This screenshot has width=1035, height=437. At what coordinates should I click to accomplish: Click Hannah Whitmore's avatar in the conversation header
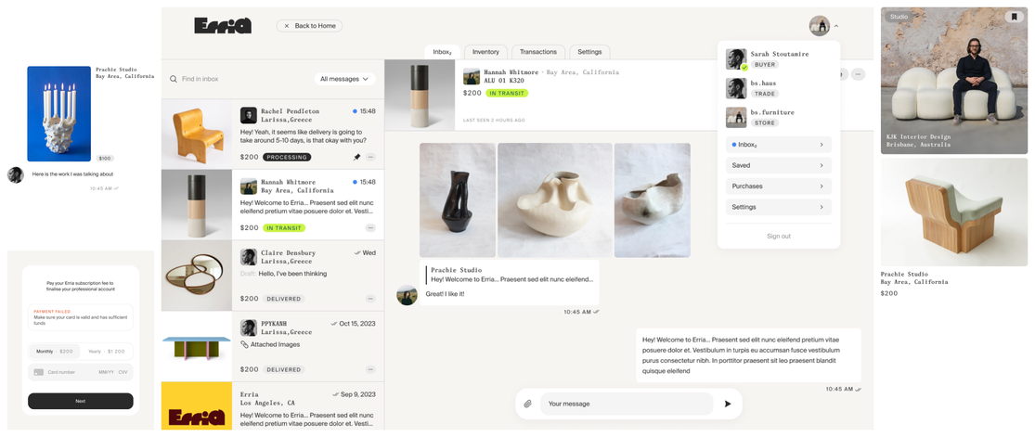[x=472, y=76]
